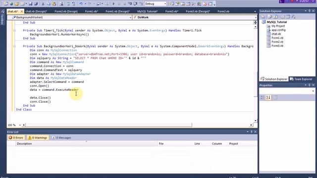This screenshot has width=317, height=178.
Task: Click the green Start Debugging play icon
Action: 113,4
